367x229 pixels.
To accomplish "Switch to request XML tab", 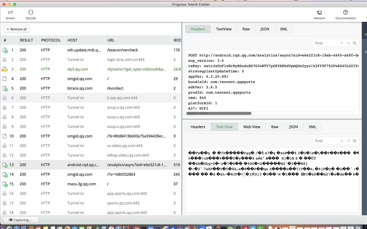I will (283, 29).
